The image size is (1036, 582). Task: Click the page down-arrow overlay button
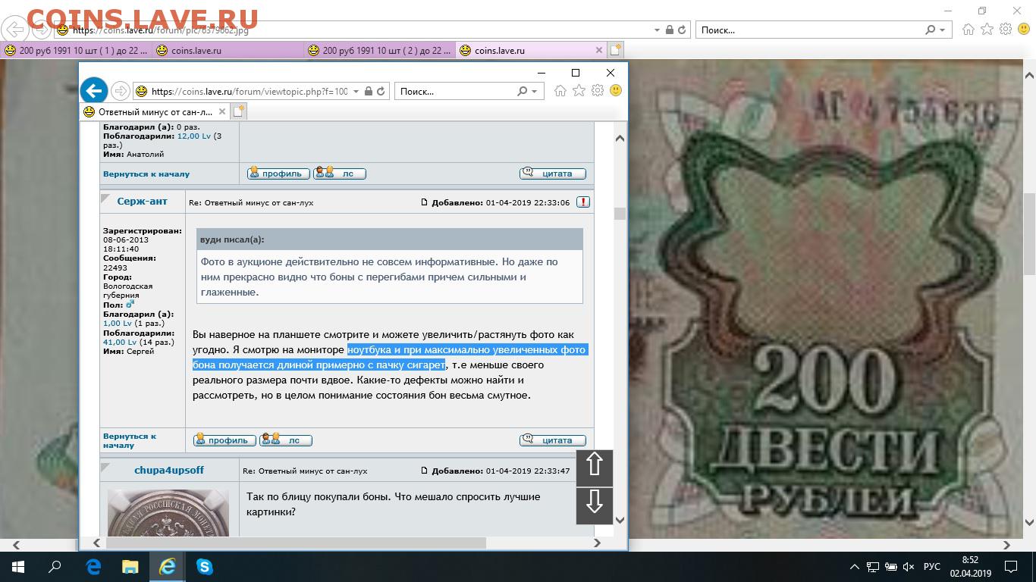click(595, 505)
